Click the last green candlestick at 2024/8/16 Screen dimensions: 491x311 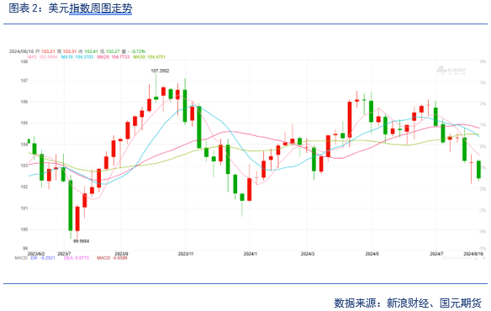coord(478,170)
